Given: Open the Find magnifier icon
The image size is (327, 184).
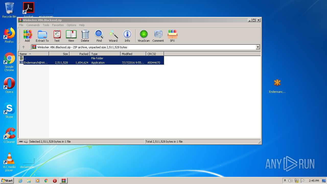Looking at the screenshot, I should tap(99, 36).
